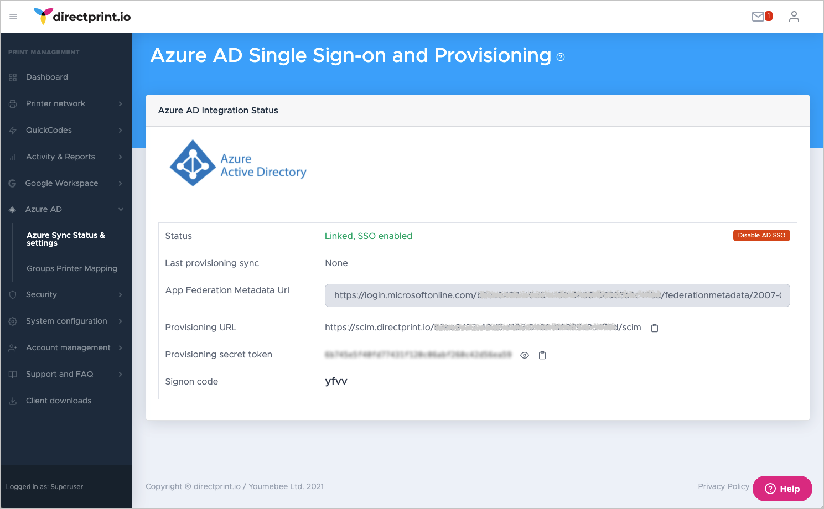Click the Provisioning secret token label
This screenshot has width=824, height=509.
(219, 355)
